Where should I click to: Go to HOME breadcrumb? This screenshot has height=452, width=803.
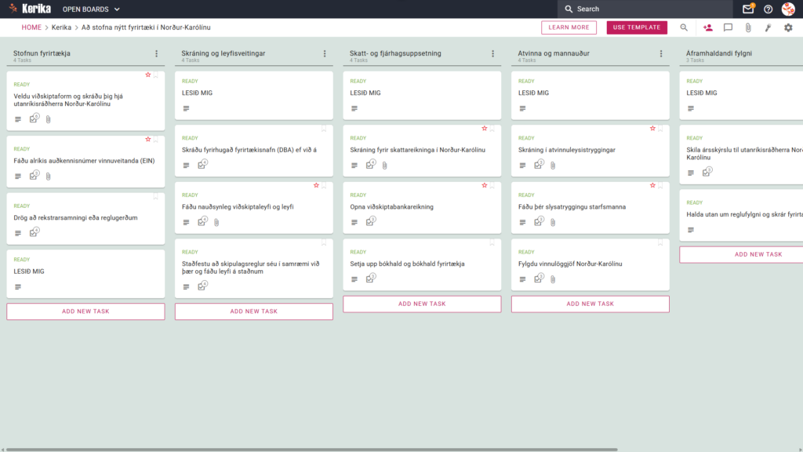(31, 27)
